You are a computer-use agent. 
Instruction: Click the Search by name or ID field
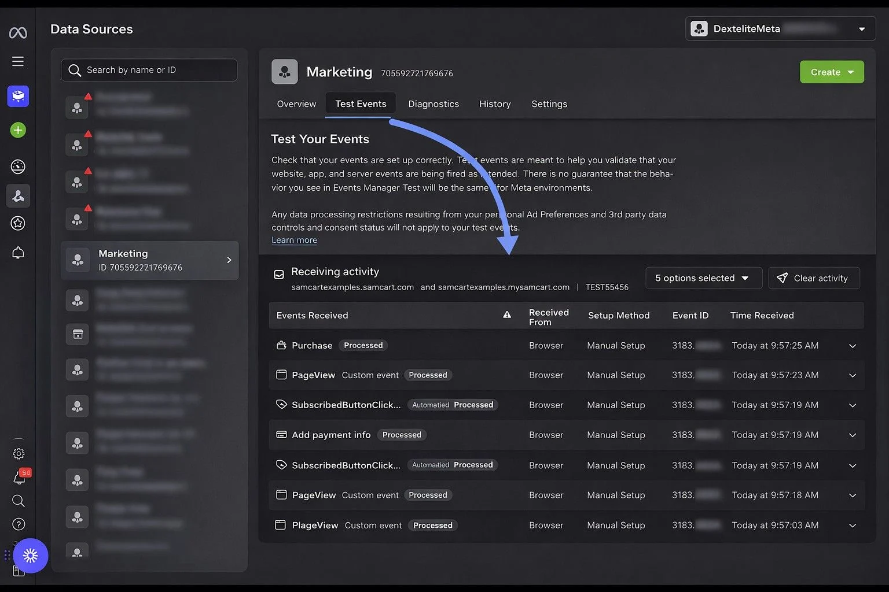[149, 70]
